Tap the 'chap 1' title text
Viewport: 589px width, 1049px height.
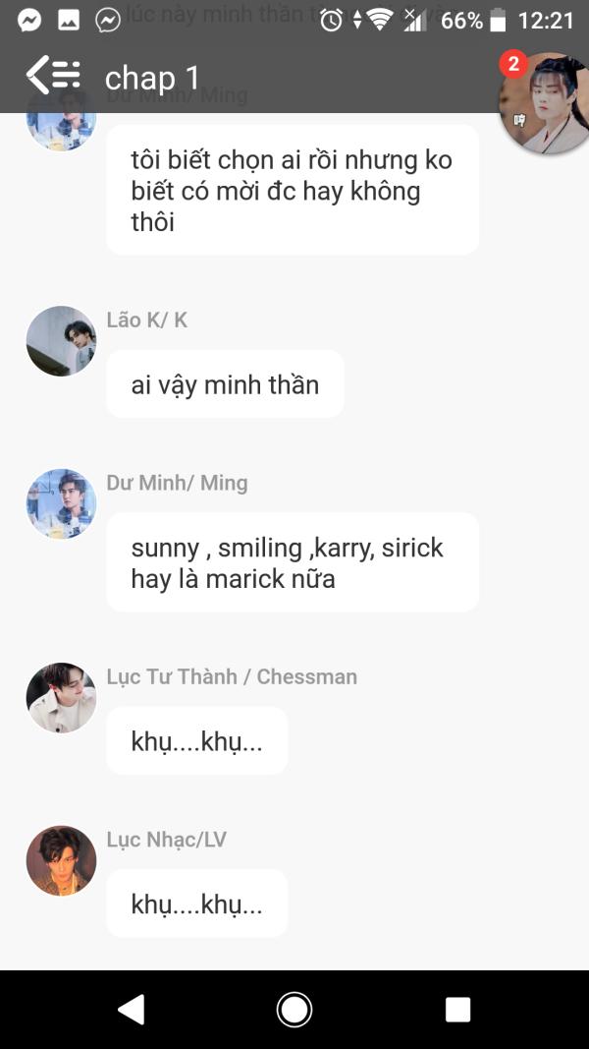click(152, 79)
